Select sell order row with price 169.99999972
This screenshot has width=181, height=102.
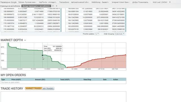(x=31, y=14)
